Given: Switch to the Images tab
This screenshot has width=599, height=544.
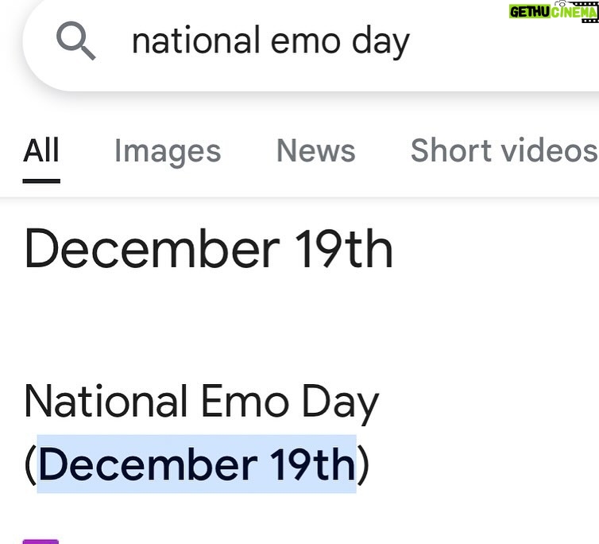Looking at the screenshot, I should pyautogui.click(x=168, y=150).
